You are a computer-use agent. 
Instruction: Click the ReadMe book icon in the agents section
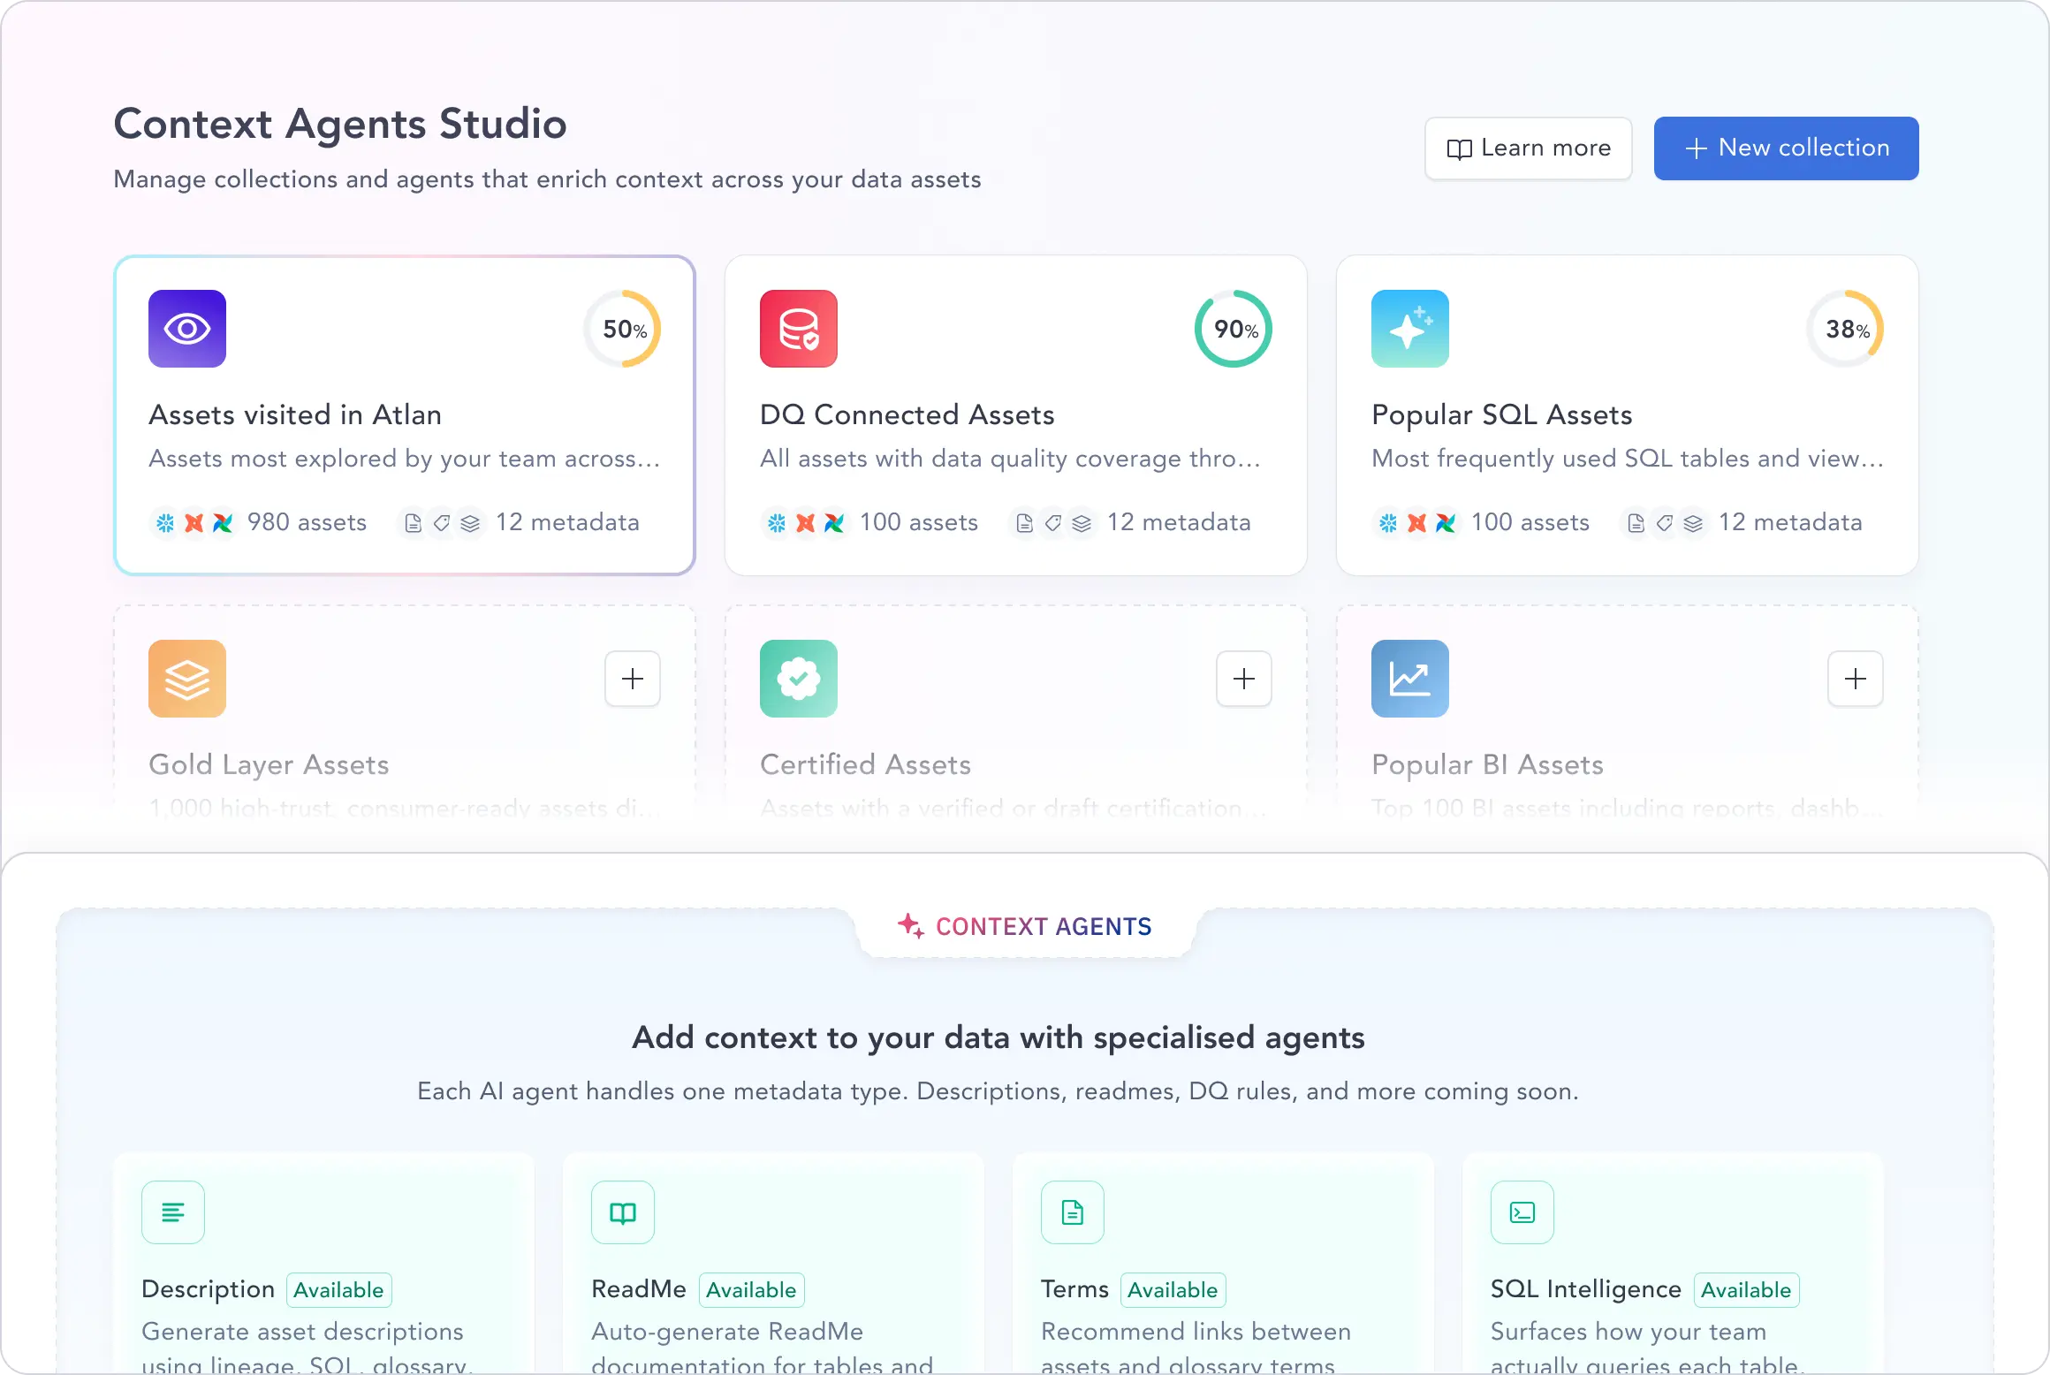click(622, 1212)
